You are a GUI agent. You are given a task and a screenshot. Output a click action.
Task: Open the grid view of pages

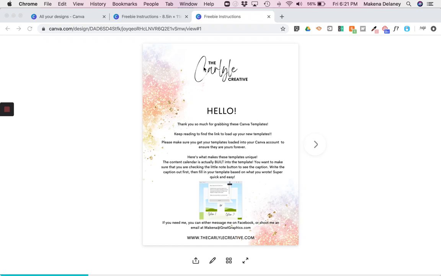[x=229, y=261]
